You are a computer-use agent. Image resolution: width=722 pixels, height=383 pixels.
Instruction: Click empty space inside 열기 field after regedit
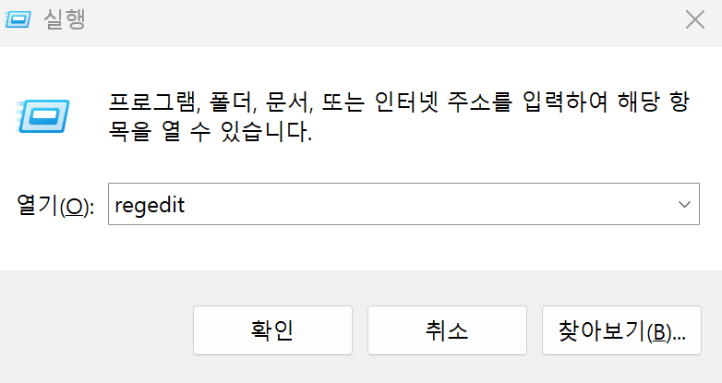coord(428,204)
